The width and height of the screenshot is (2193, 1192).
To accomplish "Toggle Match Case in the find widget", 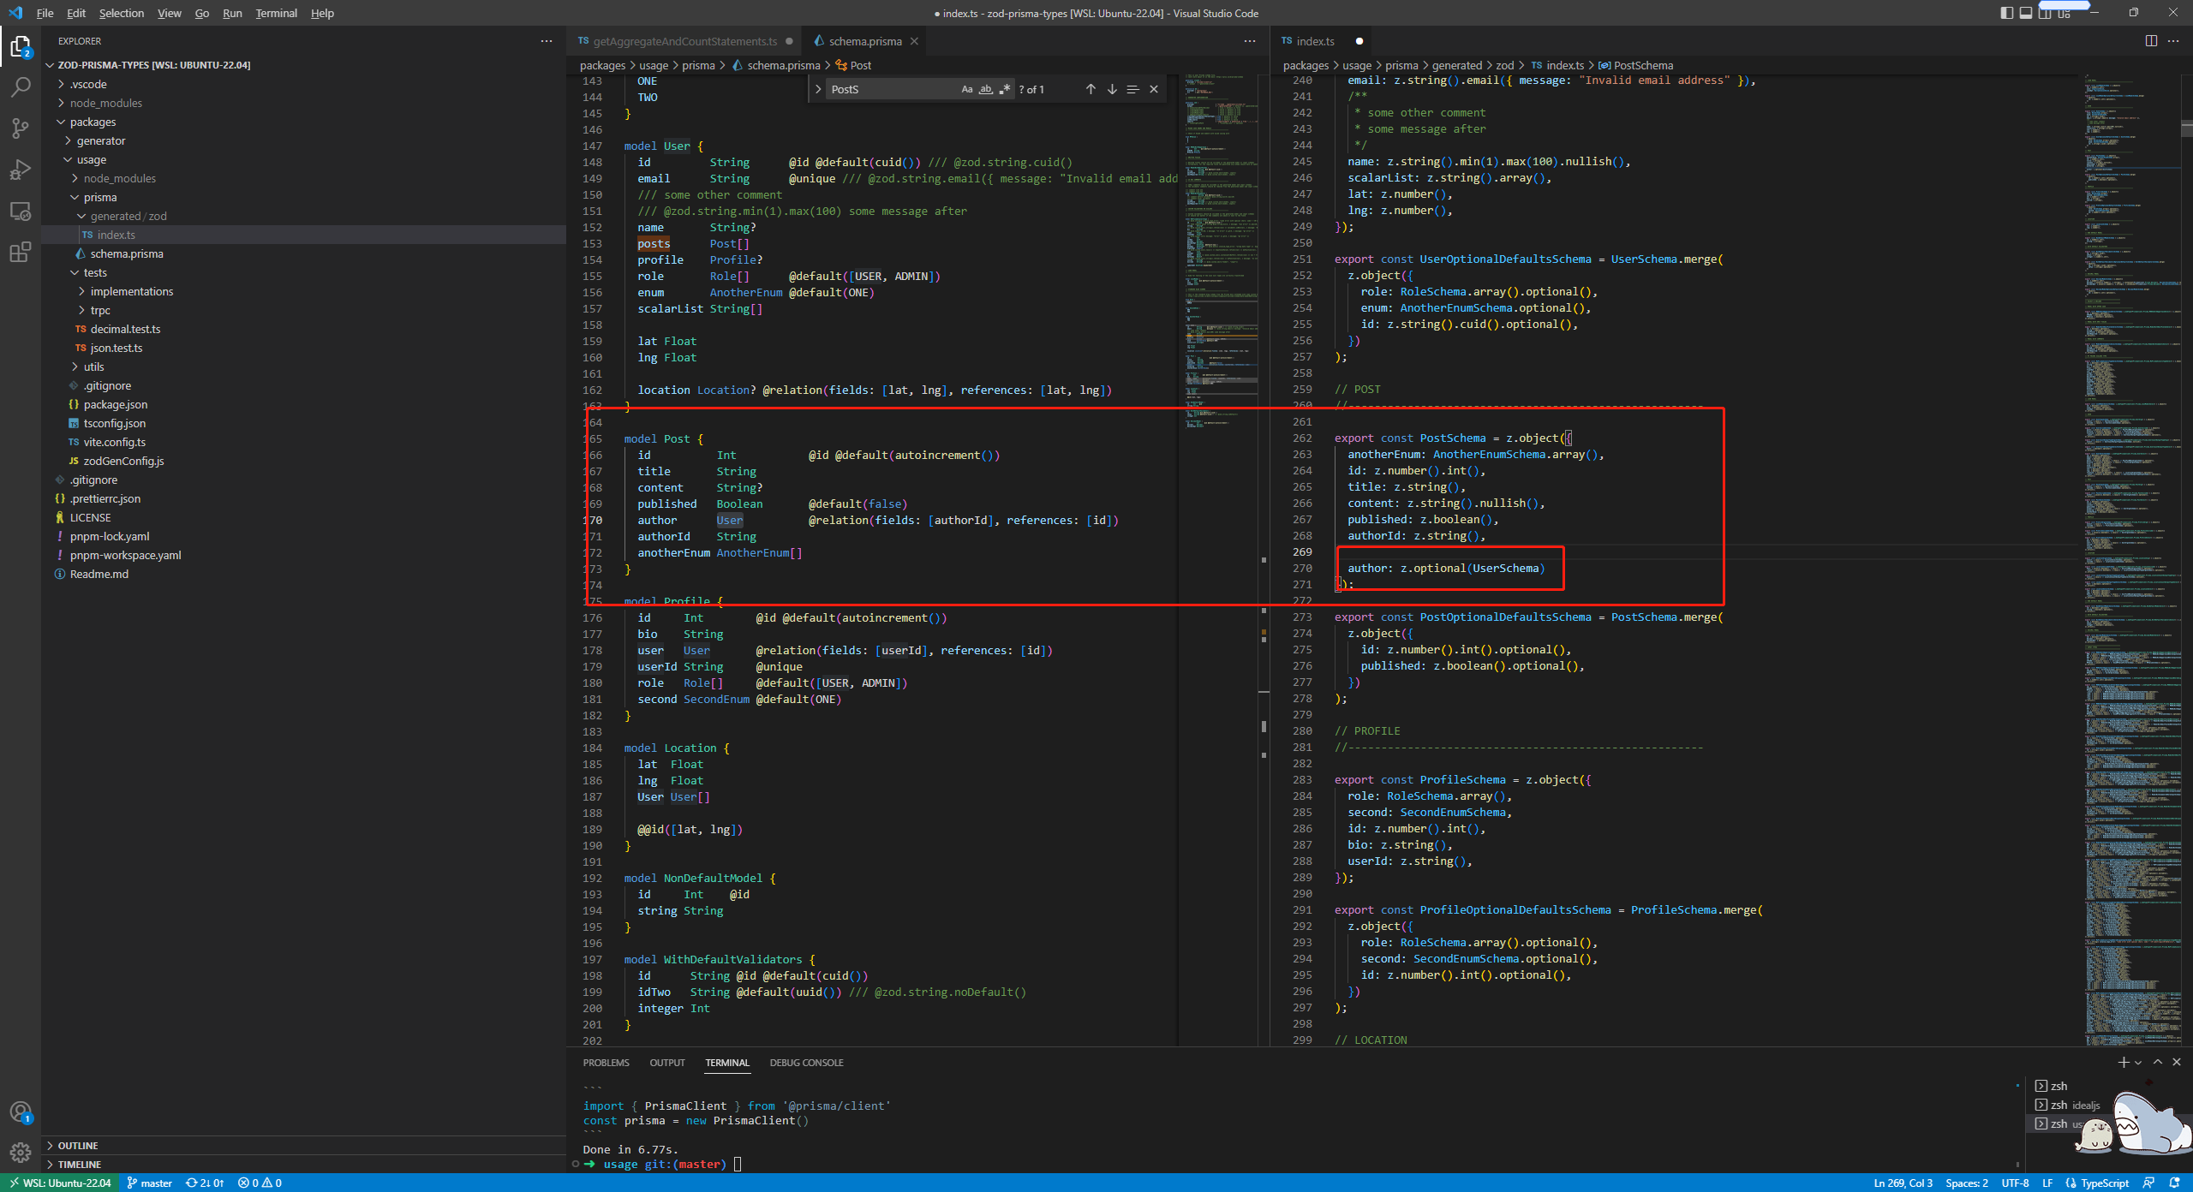I will 966,88.
